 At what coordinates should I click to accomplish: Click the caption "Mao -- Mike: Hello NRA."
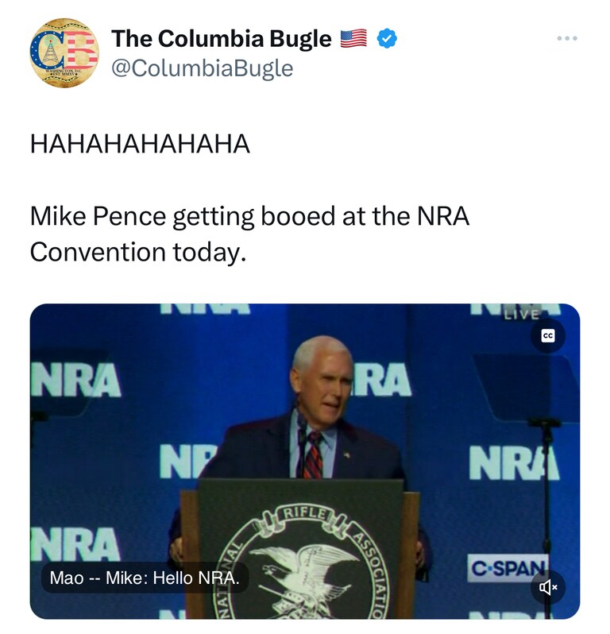coord(145,578)
